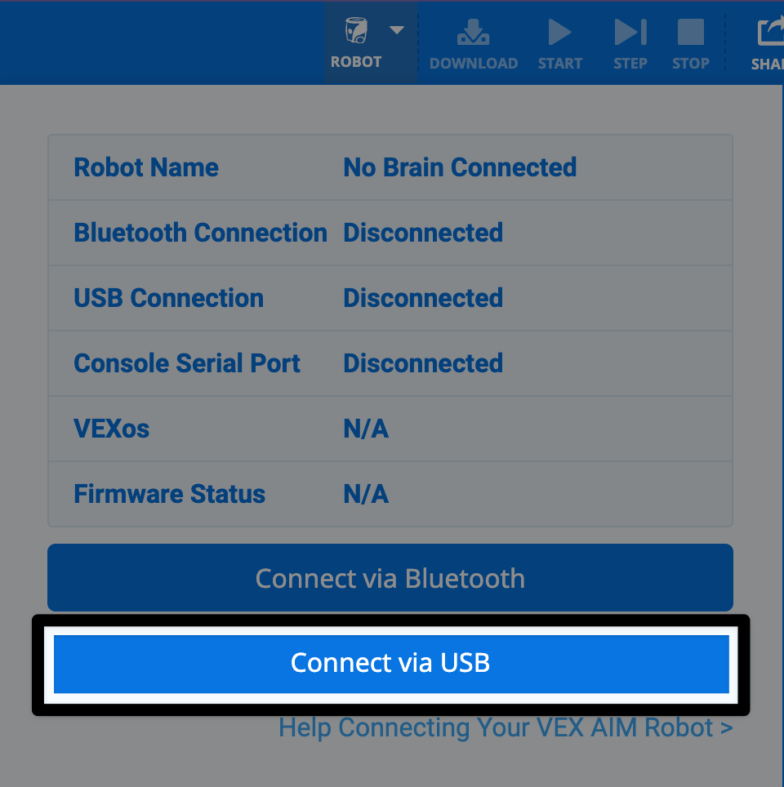The image size is (784, 787).
Task: Select the Firmware Status row
Action: [x=390, y=494]
